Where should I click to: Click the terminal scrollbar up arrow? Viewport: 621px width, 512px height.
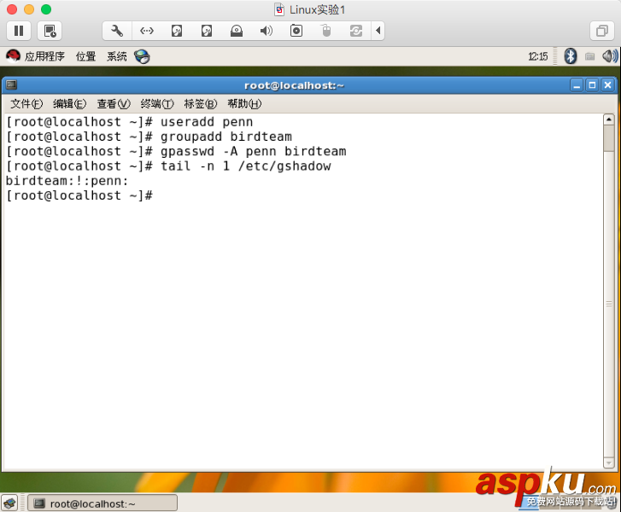609,119
